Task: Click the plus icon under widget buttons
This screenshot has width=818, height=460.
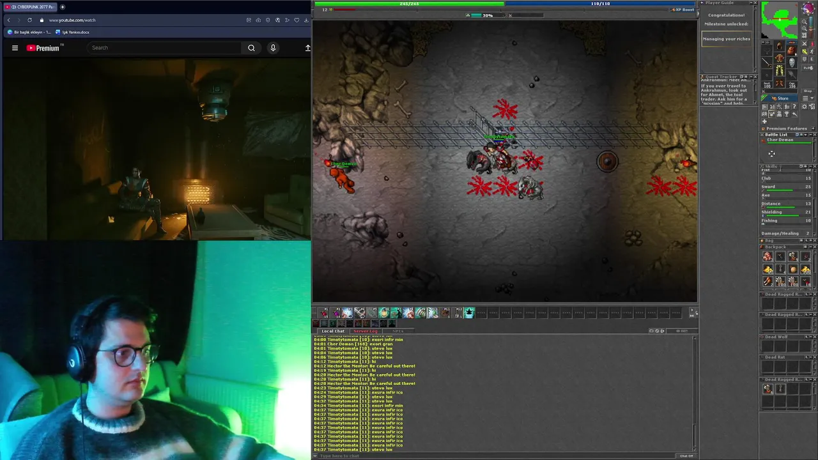Action: [764, 121]
